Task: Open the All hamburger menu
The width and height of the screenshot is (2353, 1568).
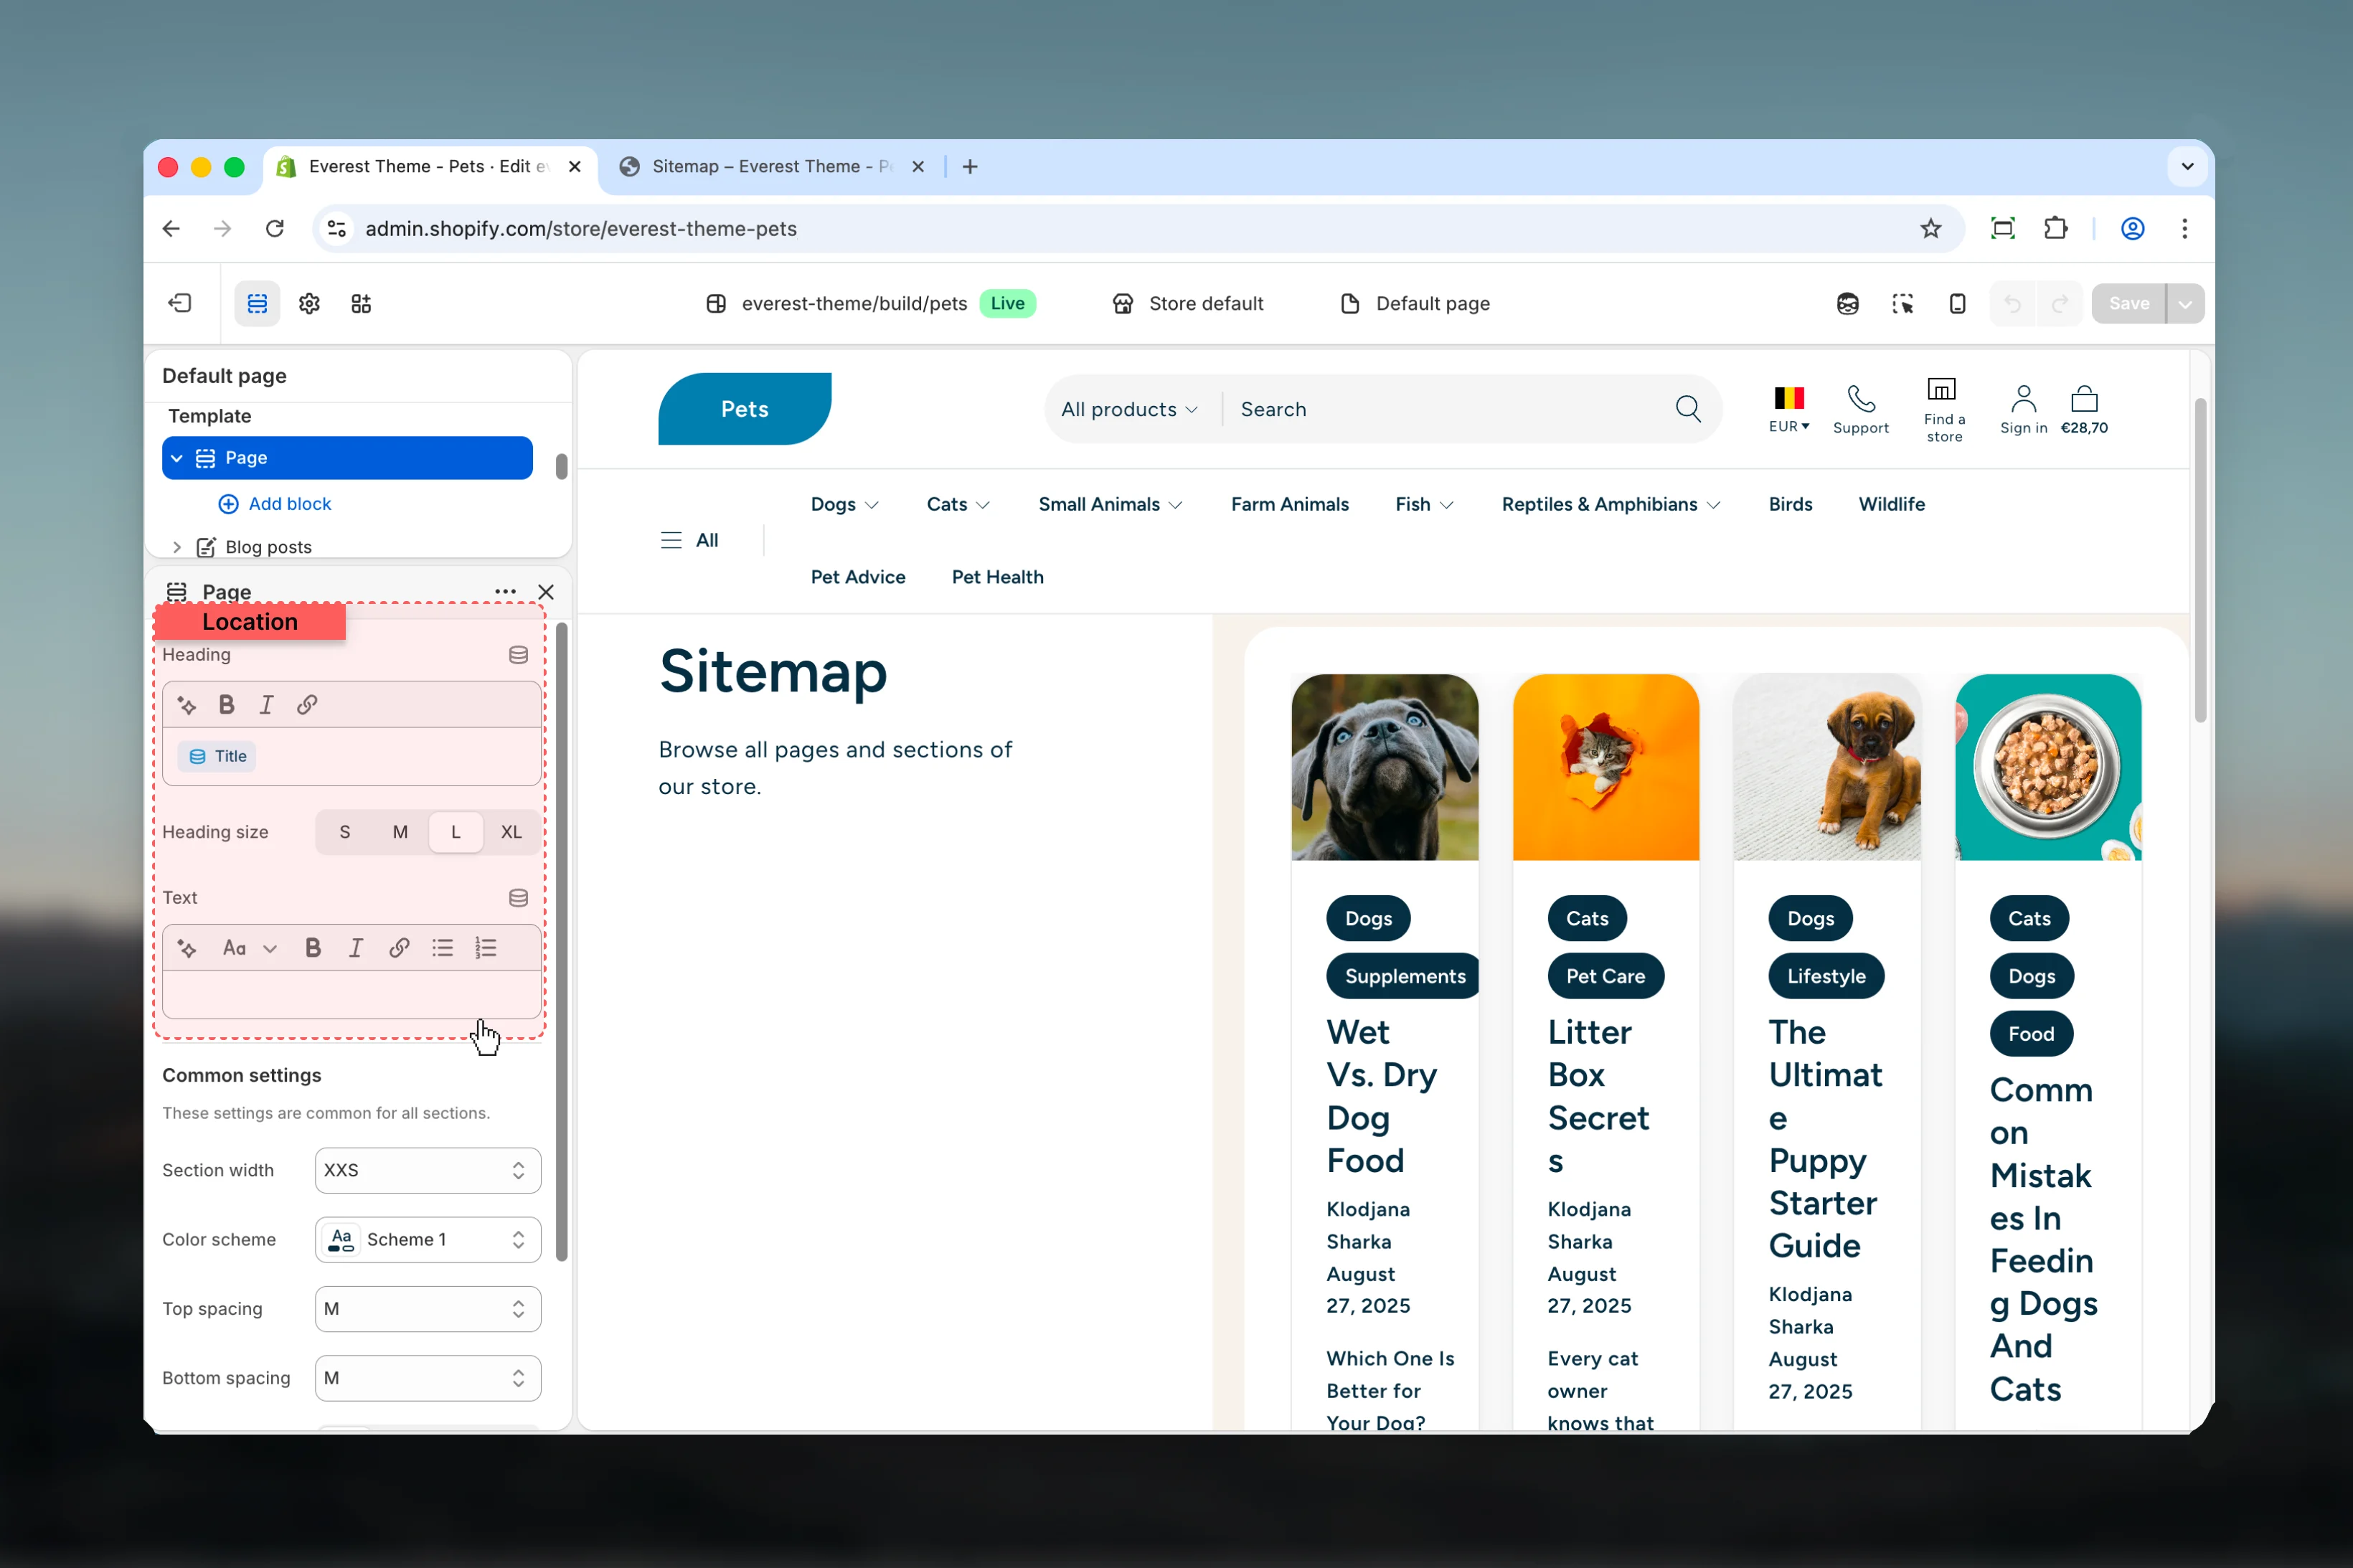Action: tap(689, 540)
